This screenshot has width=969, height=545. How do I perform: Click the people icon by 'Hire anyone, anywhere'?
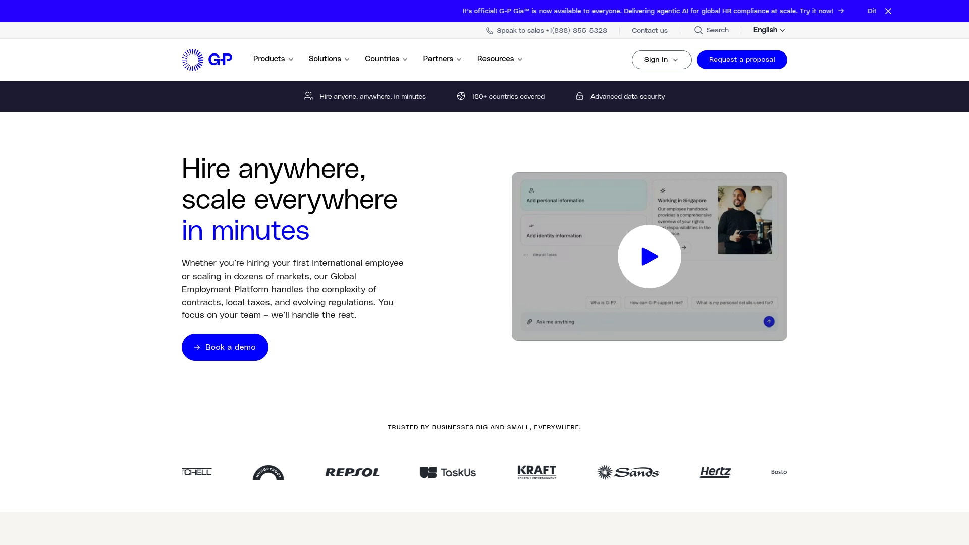click(x=308, y=96)
